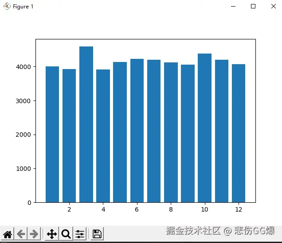This screenshot has width=282, height=243.
Task: Open Configure subplots sliders icon
Action: click(80, 234)
